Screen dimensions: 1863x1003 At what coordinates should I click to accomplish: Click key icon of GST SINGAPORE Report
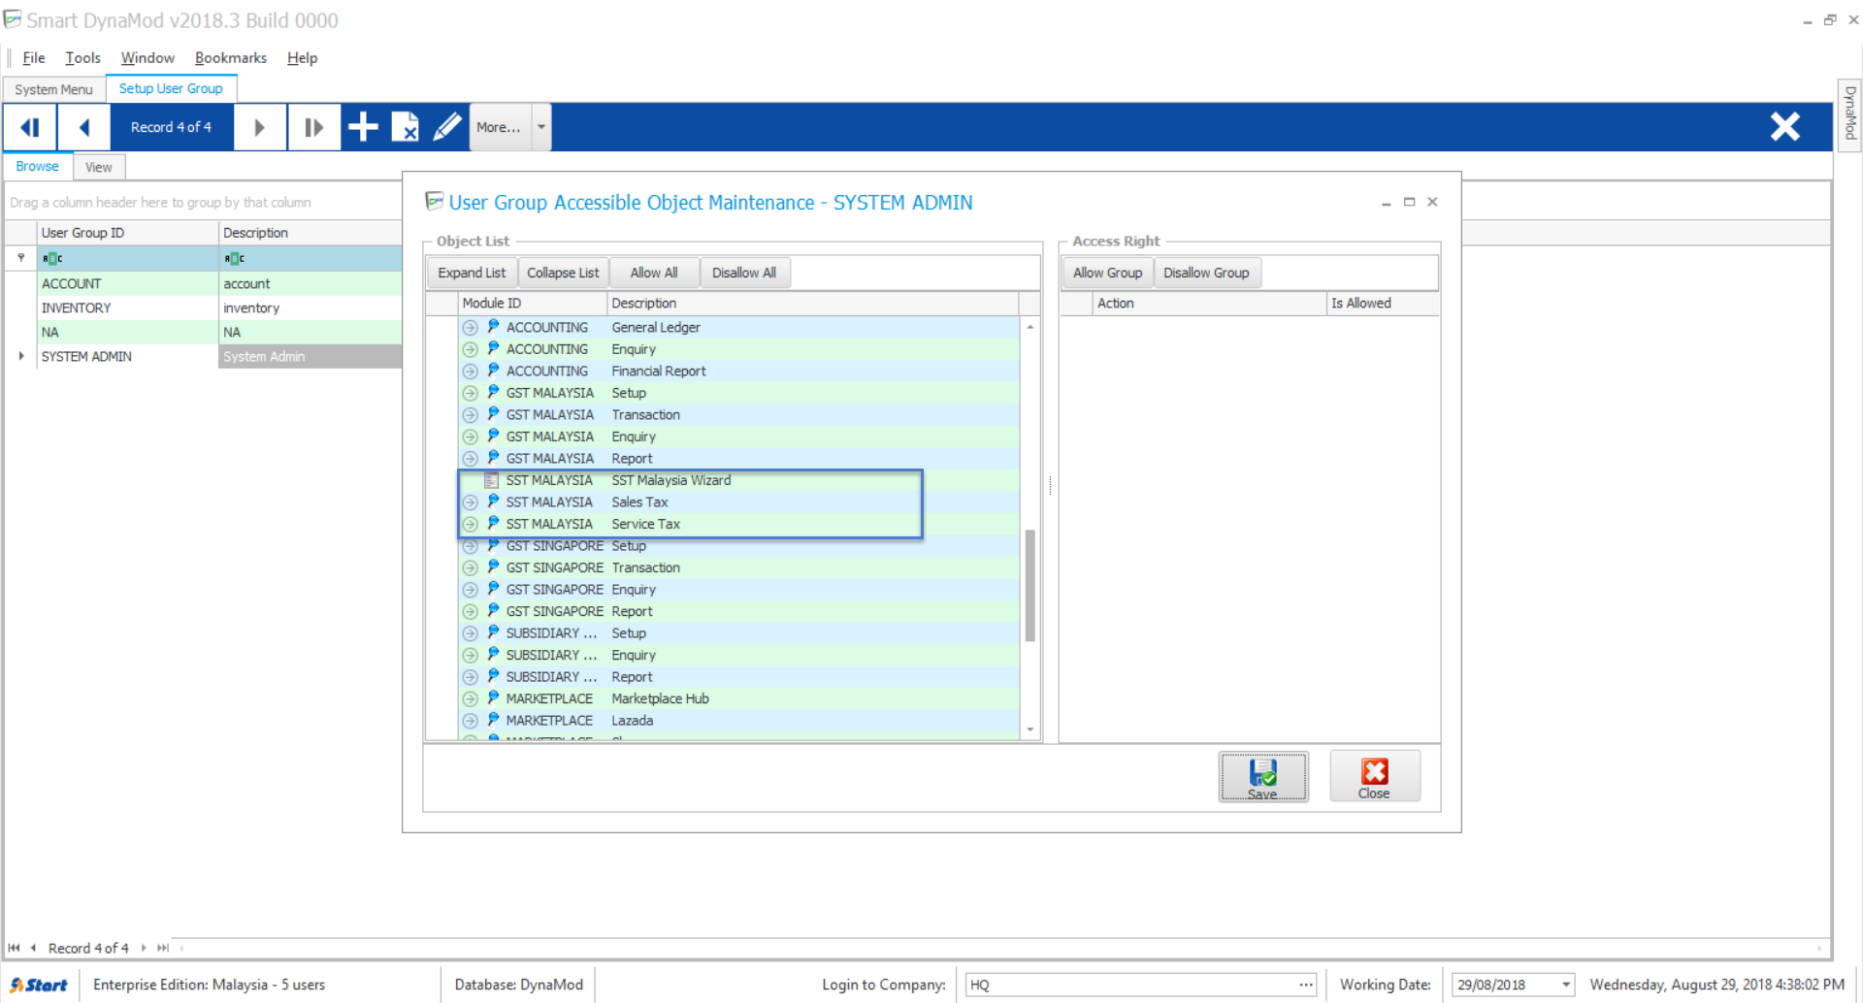(493, 611)
